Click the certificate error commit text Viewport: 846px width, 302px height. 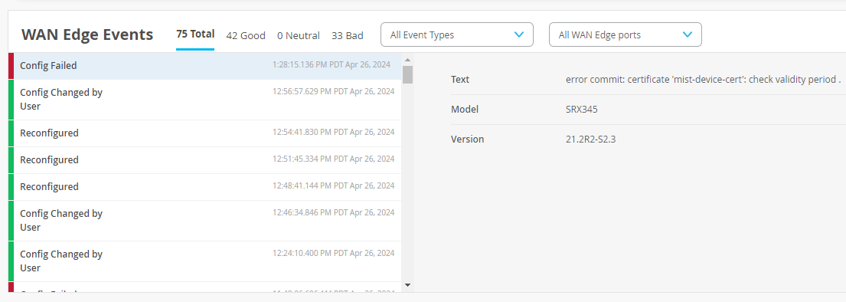pyautogui.click(x=704, y=80)
